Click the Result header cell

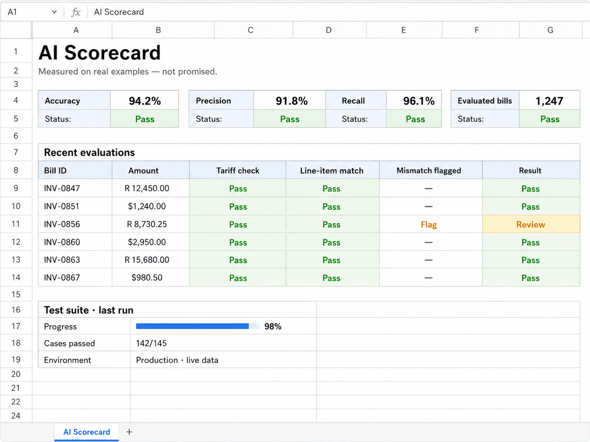click(531, 170)
